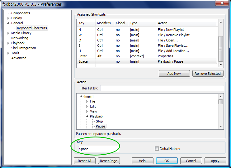The width and height of the screenshot is (231, 168).
Task: Sort shortcuts by Action column header
Action: point(186,23)
